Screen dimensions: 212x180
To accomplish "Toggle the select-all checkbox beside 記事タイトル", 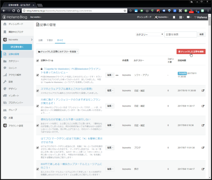I will 37,60.
